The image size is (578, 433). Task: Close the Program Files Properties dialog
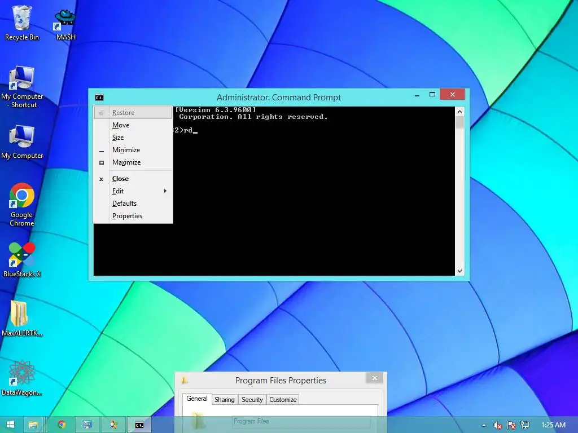click(375, 378)
